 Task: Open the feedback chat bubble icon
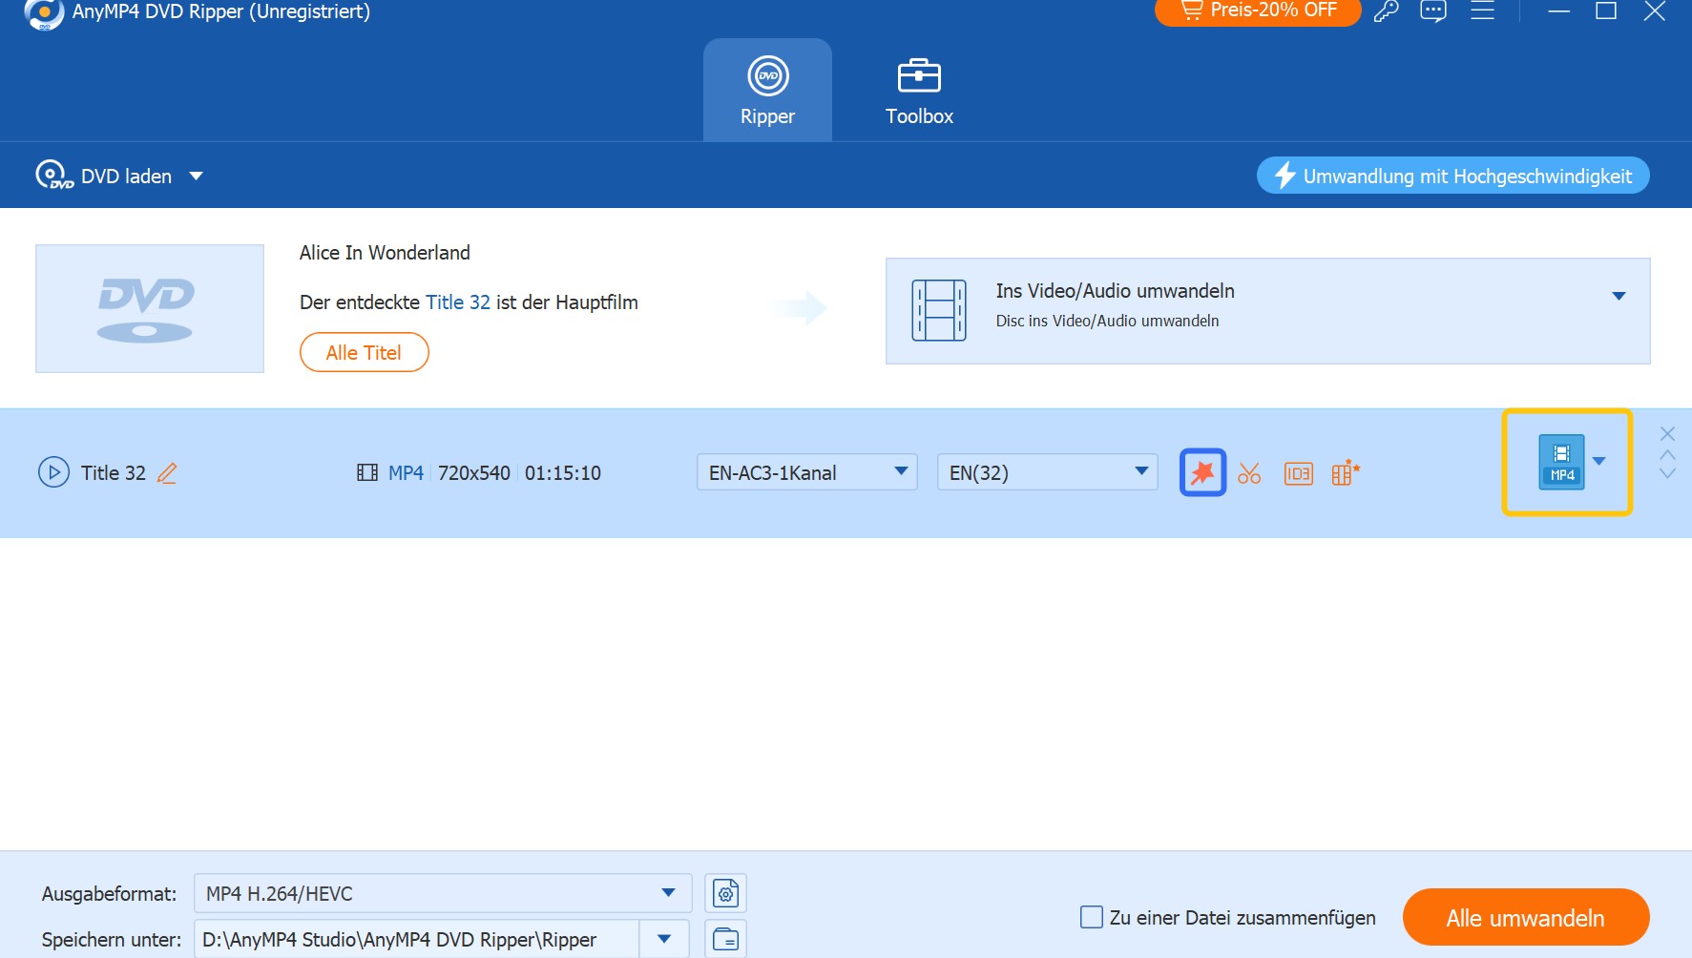[1433, 11]
